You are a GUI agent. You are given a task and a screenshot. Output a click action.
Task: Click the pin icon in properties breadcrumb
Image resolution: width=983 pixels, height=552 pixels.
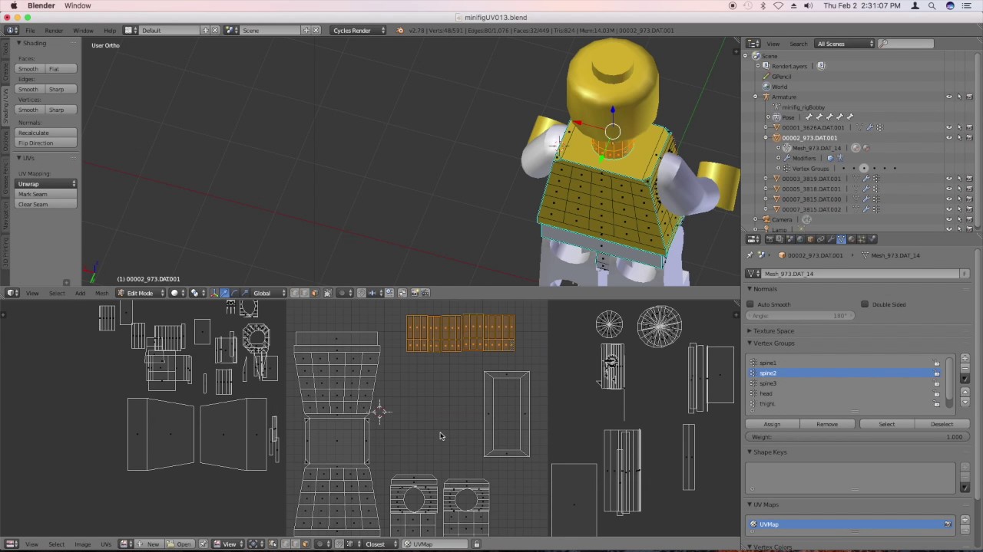coord(750,255)
